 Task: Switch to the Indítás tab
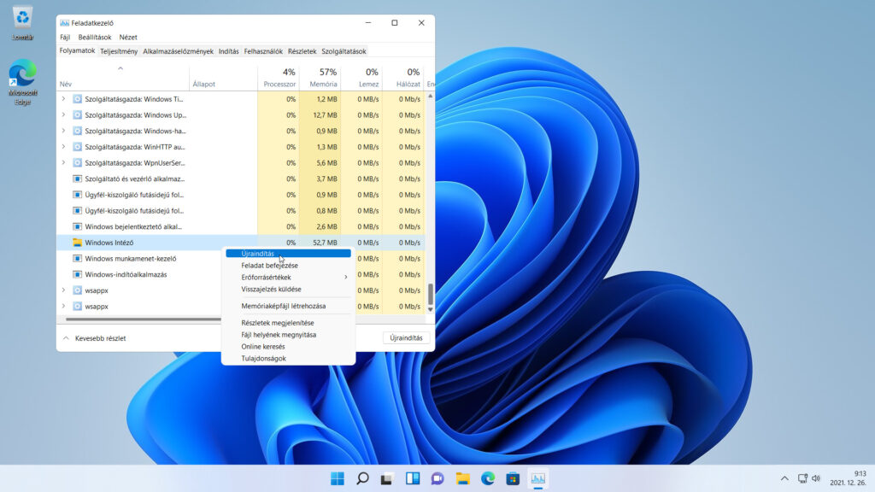228,51
